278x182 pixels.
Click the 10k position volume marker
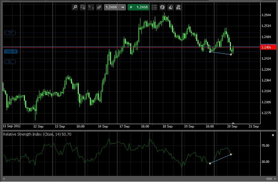[11, 52]
